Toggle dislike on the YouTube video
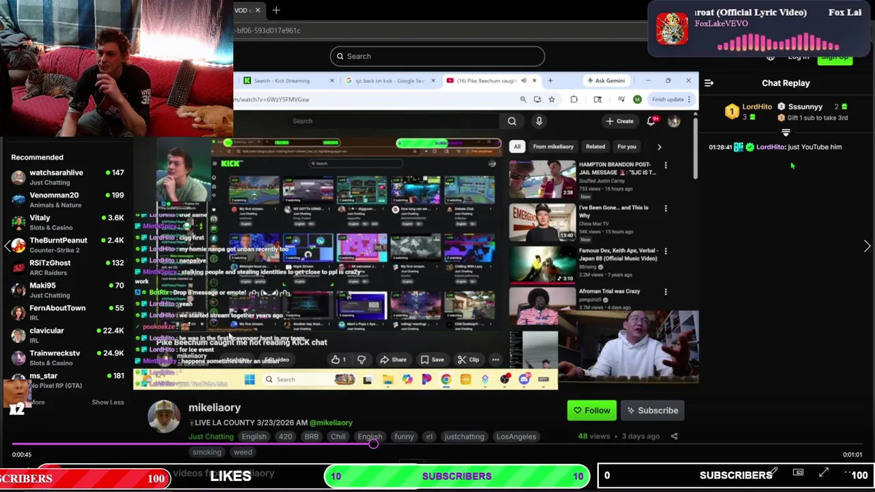The image size is (875, 492). tap(362, 359)
